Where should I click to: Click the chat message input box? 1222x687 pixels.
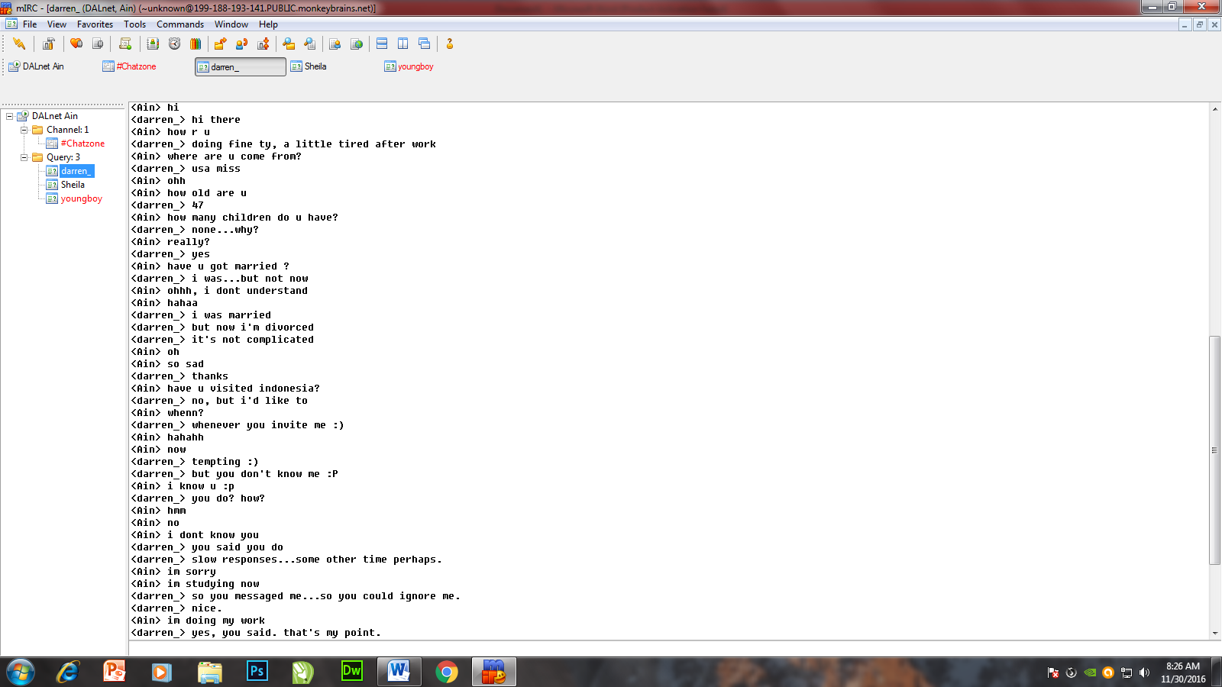point(674,648)
